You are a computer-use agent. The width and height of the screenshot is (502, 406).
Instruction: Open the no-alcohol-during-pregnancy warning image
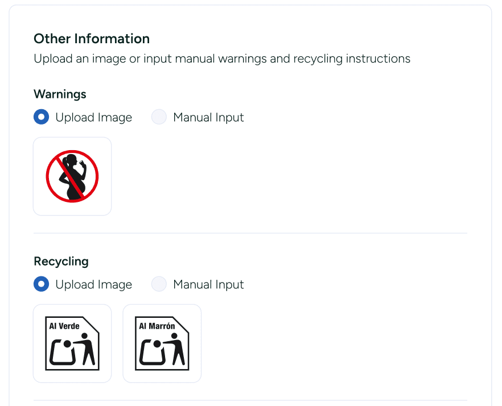click(72, 176)
